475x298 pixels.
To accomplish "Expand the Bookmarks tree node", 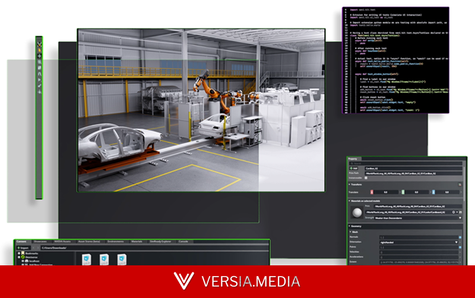I will click(19, 253).
